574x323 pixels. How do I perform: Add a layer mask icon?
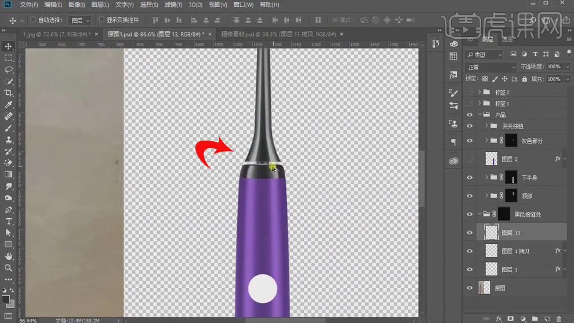point(511,318)
